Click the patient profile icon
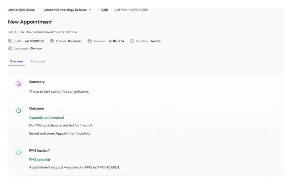The height and width of the screenshot is (184, 292). [x=52, y=41]
